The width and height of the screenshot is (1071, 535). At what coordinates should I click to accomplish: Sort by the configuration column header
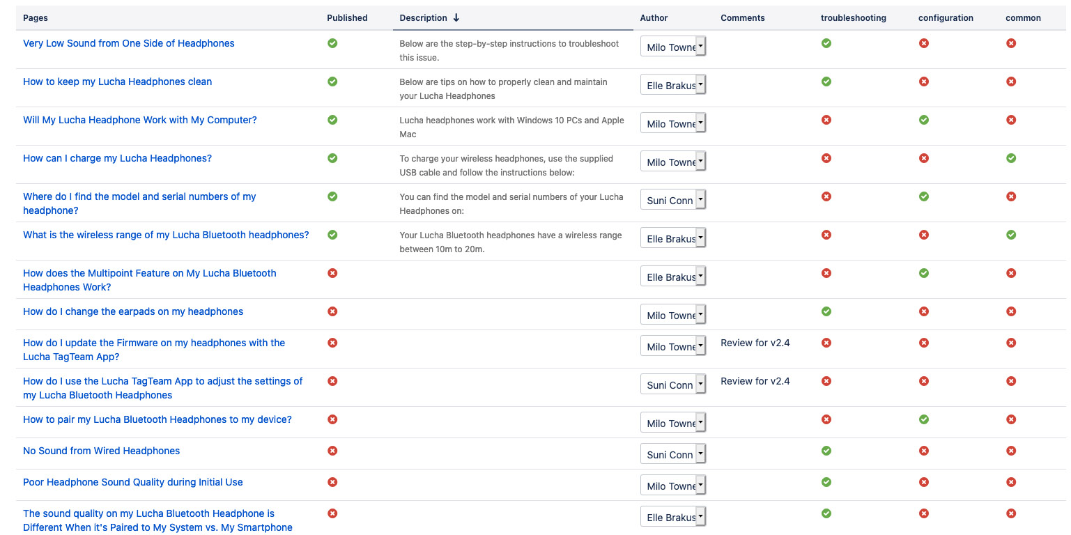[x=946, y=18]
